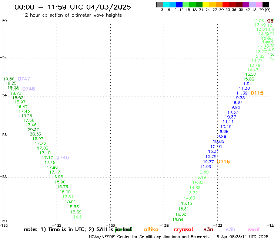274x240 pixels.
Task: Click the 16.31 wave height value
Action: point(183,209)
